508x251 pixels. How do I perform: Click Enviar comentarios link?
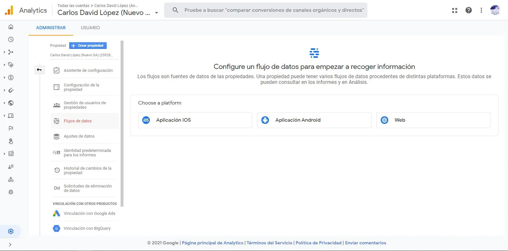click(x=365, y=243)
